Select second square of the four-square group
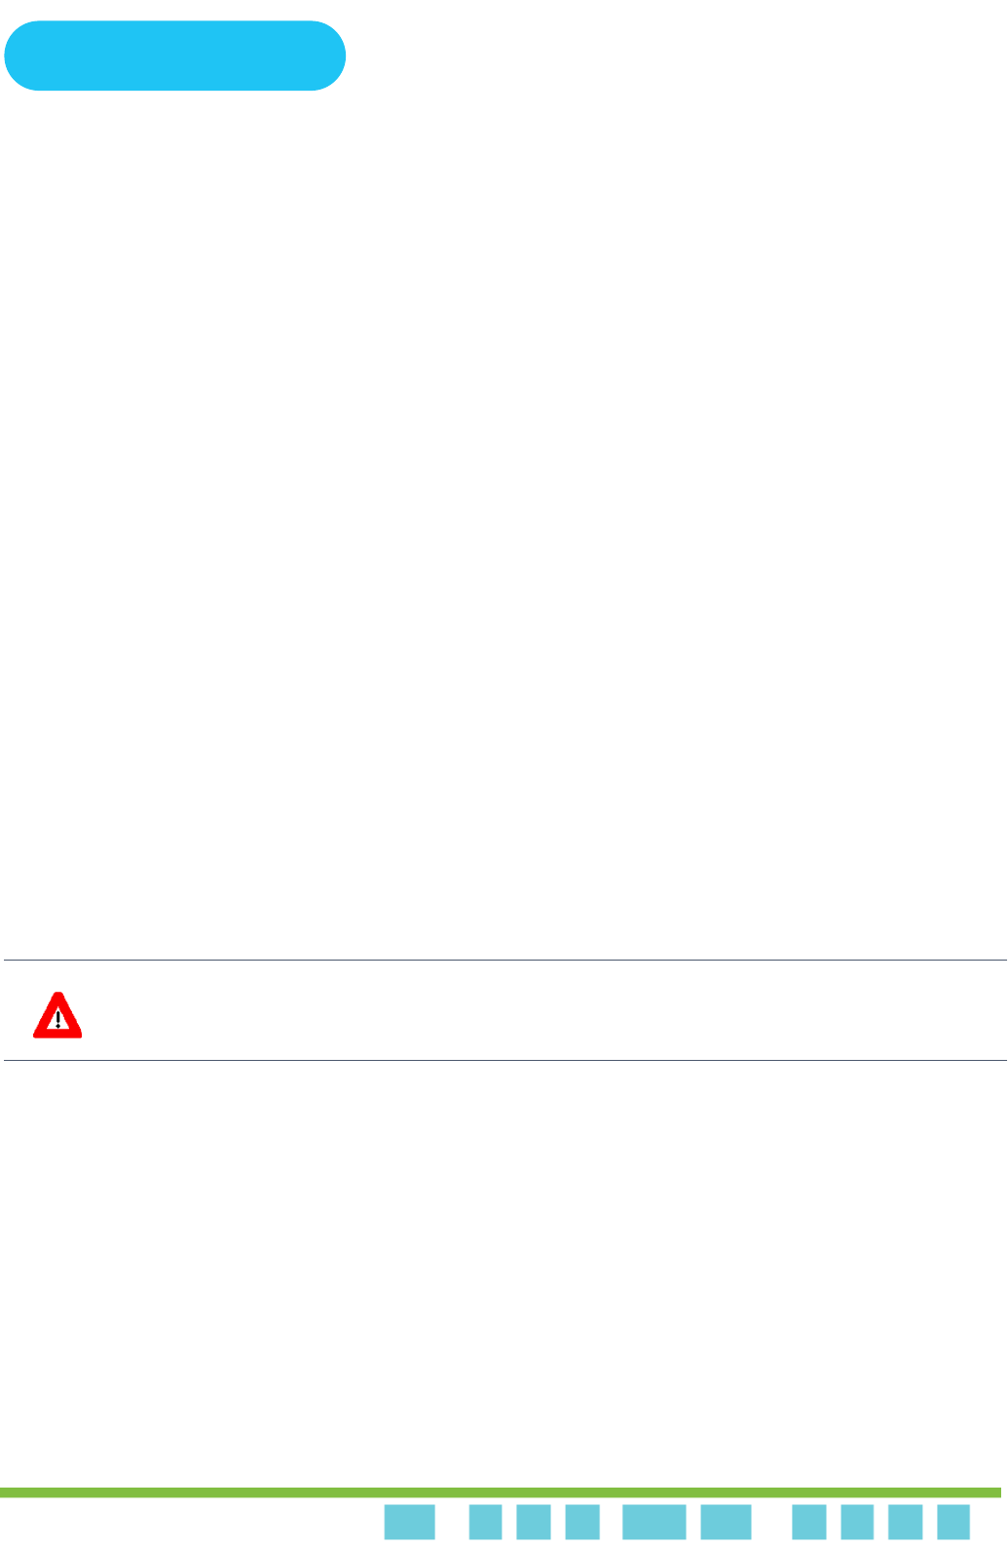Image resolution: width=1008 pixels, height=1547 pixels. [x=857, y=1523]
